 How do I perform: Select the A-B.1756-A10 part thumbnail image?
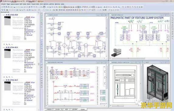pyautogui.click(x=7, y=21)
